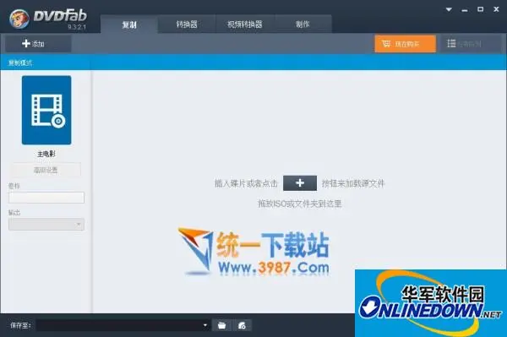The height and width of the screenshot is (337, 507).
Task: Open the title bar dropdown menu arrow
Action: [449, 9]
